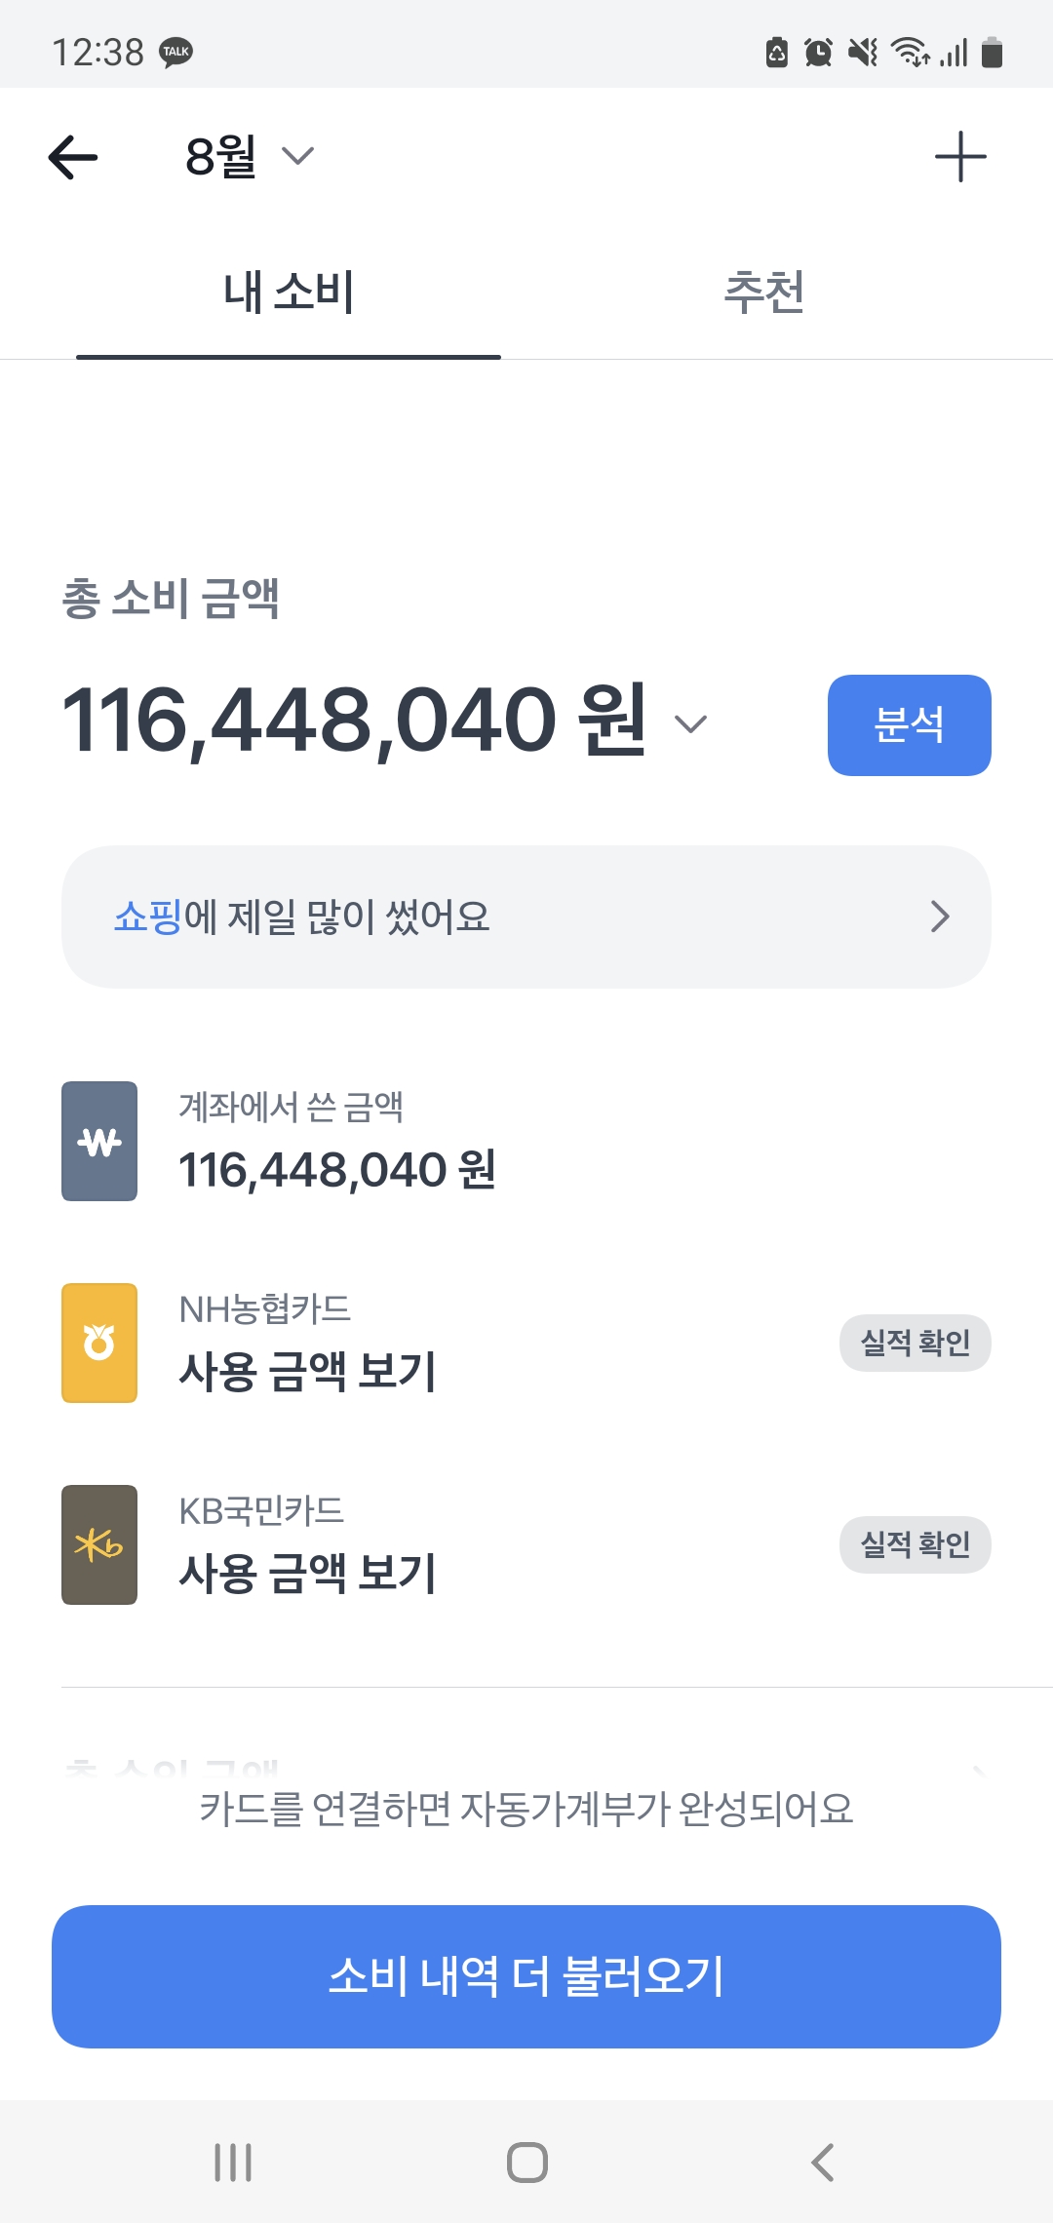Tap the Android recent apps icon
The image size is (1053, 2223).
233,2162
